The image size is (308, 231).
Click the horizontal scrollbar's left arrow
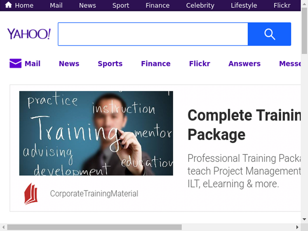pos(3,227)
